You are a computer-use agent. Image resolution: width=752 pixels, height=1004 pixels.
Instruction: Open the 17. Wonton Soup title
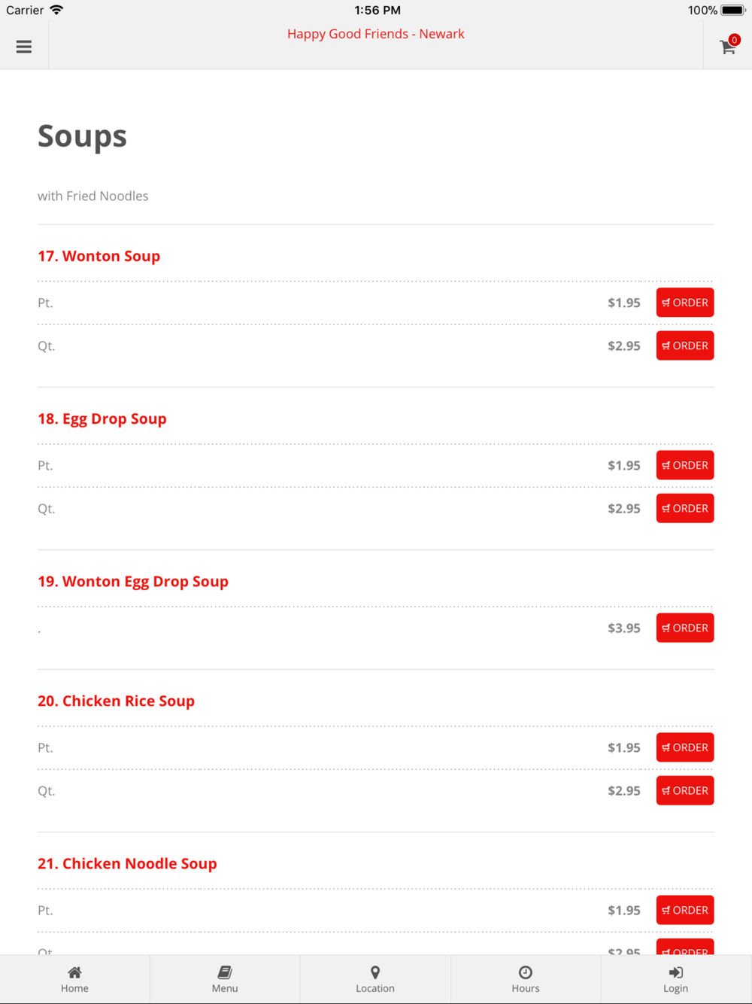pyautogui.click(x=99, y=256)
